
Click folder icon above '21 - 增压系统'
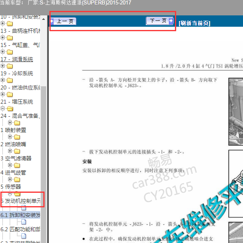[x=10, y=94]
